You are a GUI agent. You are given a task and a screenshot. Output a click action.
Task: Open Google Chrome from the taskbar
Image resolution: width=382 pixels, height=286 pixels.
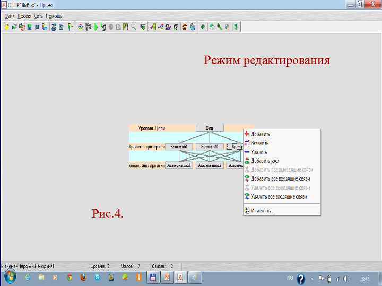click(x=70, y=277)
